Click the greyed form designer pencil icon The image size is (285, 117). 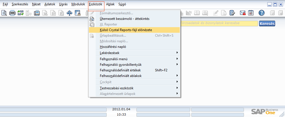(x=216, y=13)
